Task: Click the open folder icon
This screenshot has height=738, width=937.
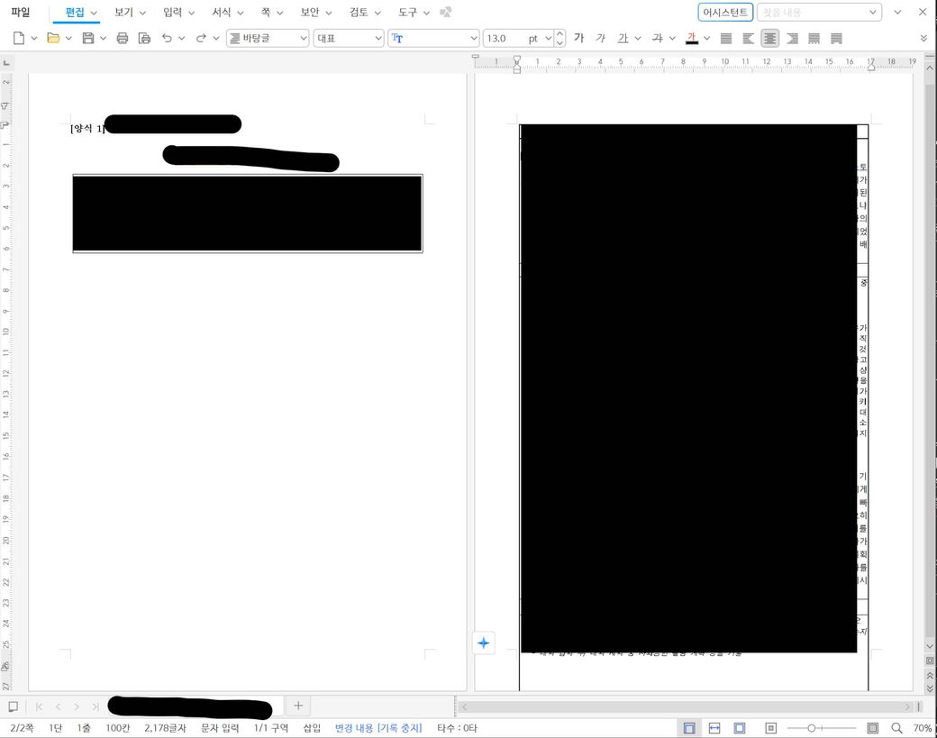Action: tap(53, 38)
